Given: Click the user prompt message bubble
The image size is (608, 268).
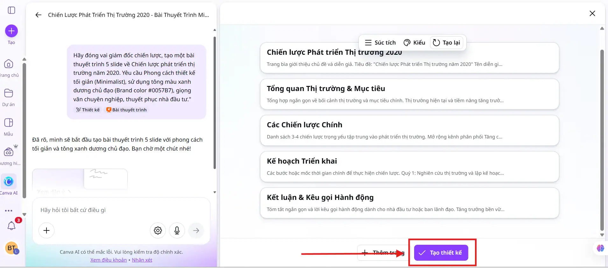Looking at the screenshot, I should (137, 82).
